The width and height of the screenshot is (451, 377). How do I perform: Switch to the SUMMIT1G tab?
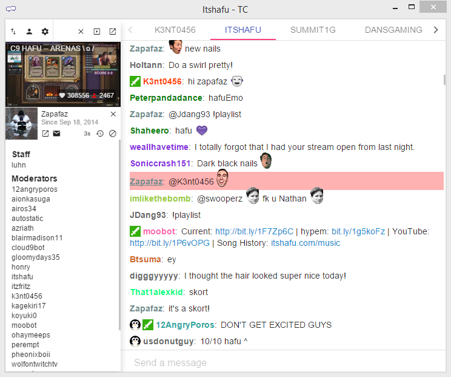(x=313, y=30)
